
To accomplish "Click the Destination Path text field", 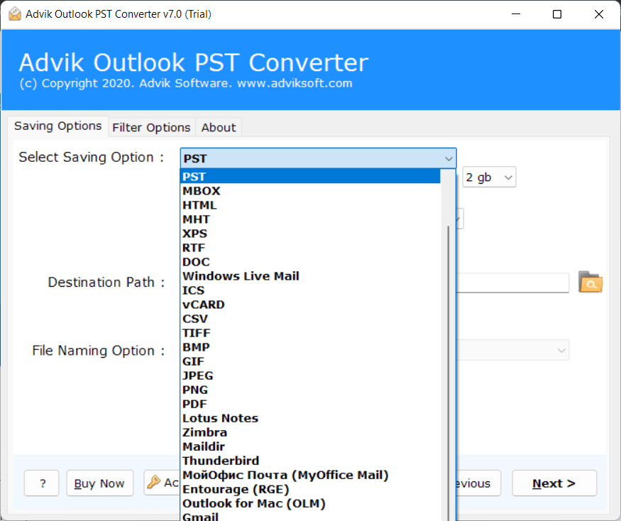I will click(513, 283).
